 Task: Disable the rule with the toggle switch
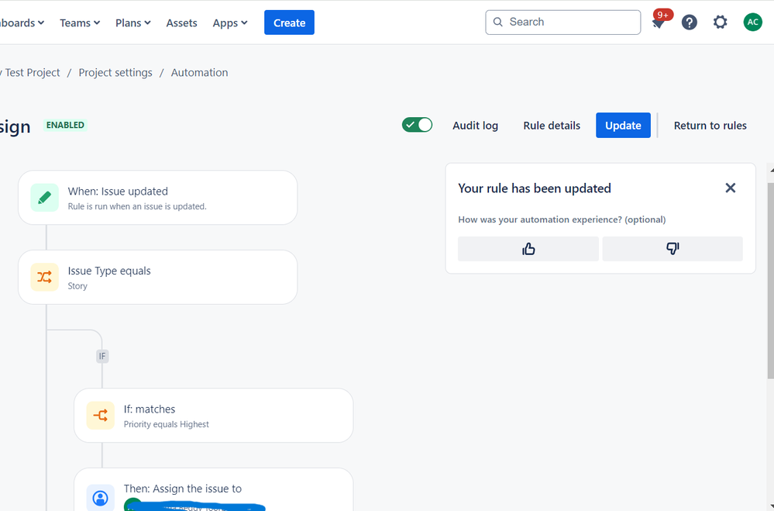(417, 125)
